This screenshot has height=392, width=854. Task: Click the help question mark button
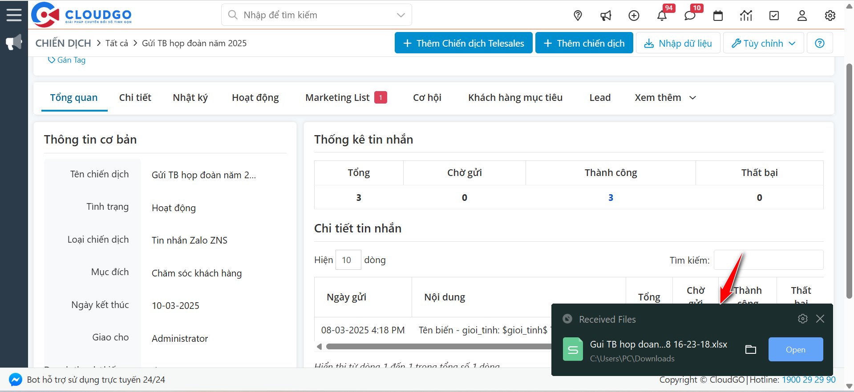820,43
